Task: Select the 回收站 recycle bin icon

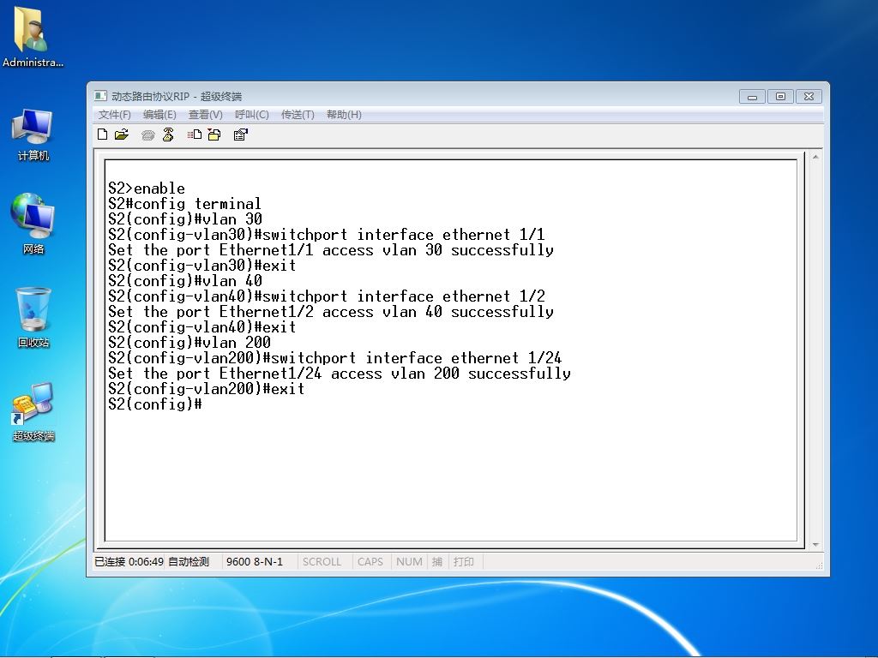Action: click(x=33, y=317)
